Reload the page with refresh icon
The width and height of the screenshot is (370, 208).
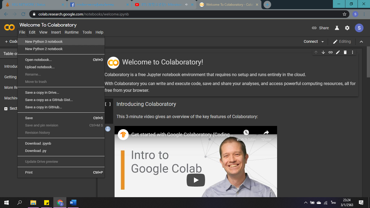coord(23,14)
